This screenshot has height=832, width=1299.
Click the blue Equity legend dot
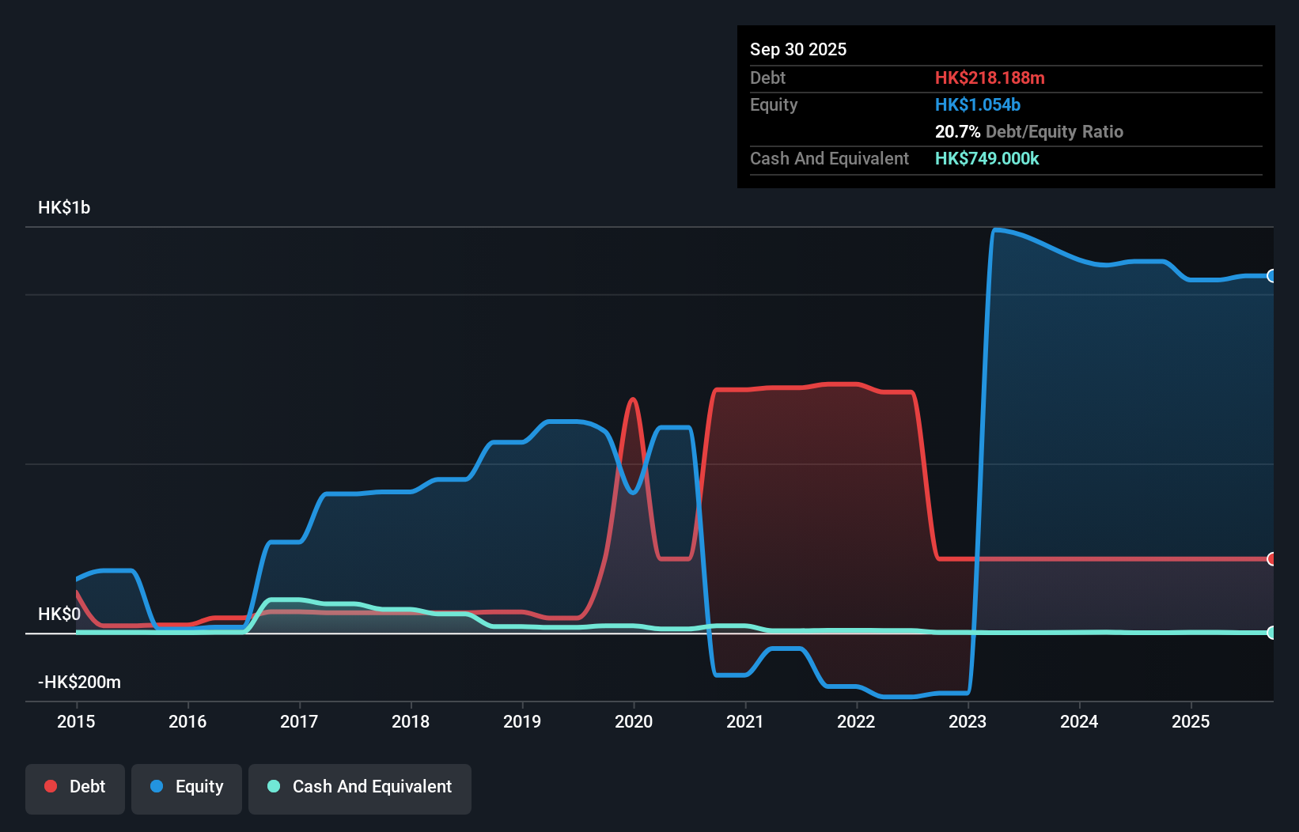point(157,786)
